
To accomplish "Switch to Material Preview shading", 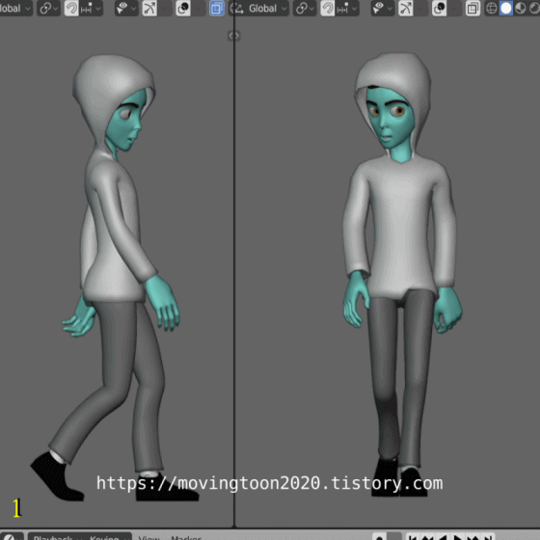I will 521,9.
